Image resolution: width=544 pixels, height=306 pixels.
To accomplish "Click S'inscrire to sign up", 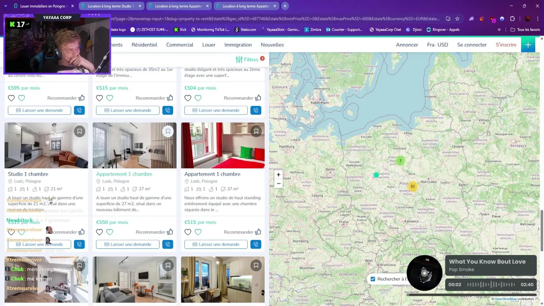I will click(x=506, y=45).
